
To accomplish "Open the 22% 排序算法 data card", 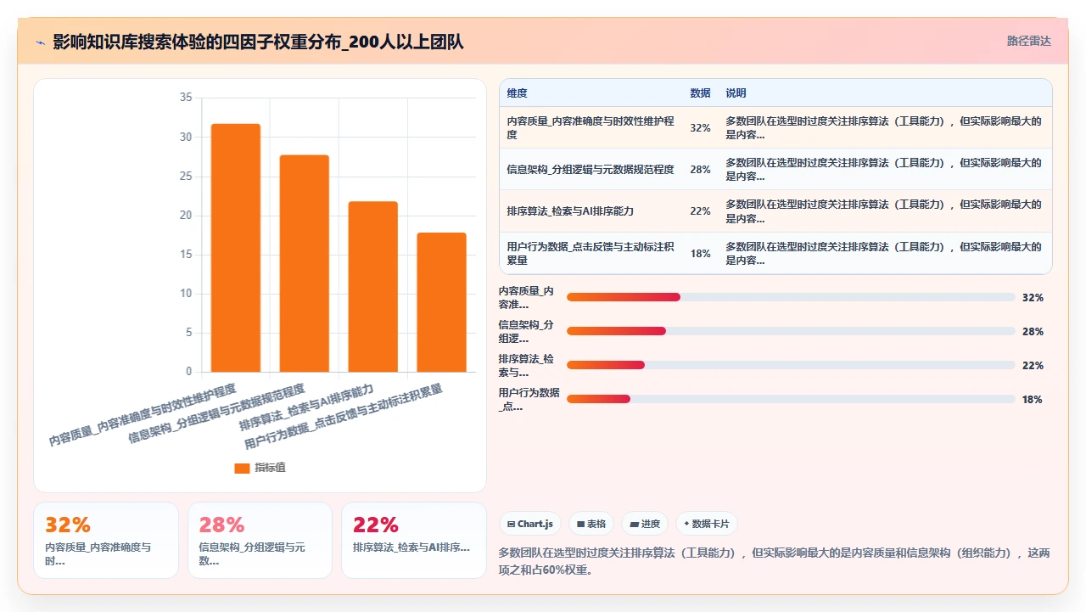I will pos(414,541).
